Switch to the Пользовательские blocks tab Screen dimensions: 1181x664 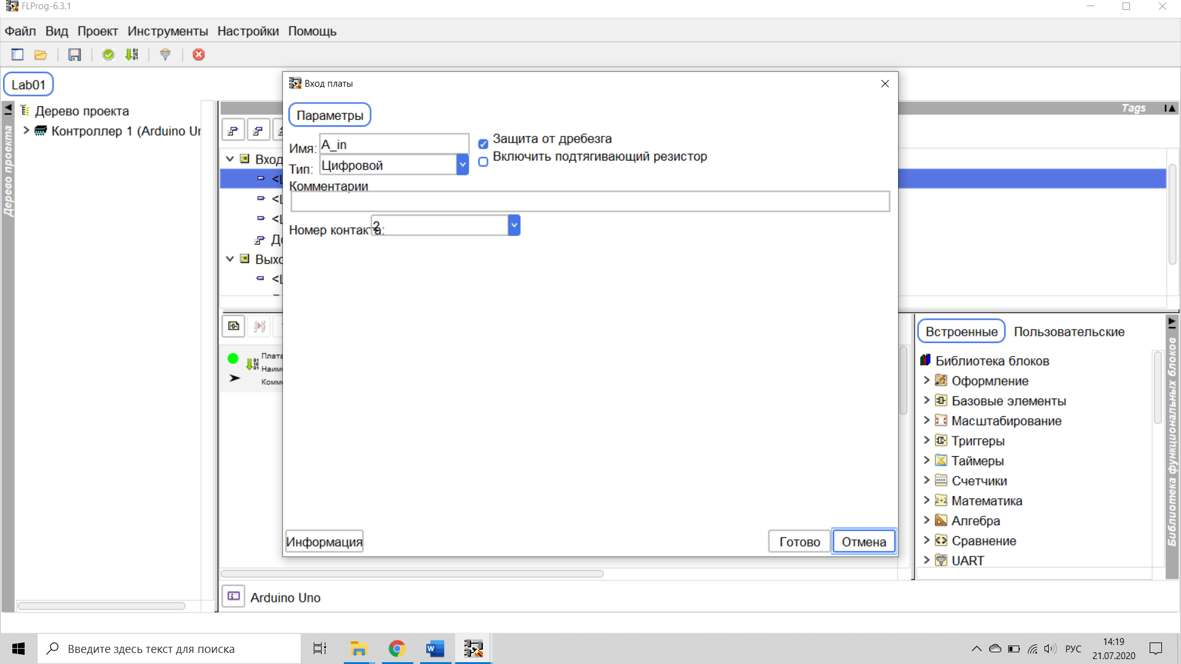tap(1069, 332)
